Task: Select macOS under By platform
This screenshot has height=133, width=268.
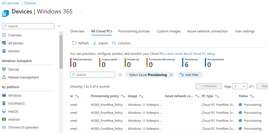Action: click(13, 111)
